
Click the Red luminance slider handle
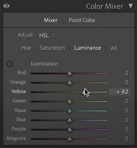coord(70,73)
